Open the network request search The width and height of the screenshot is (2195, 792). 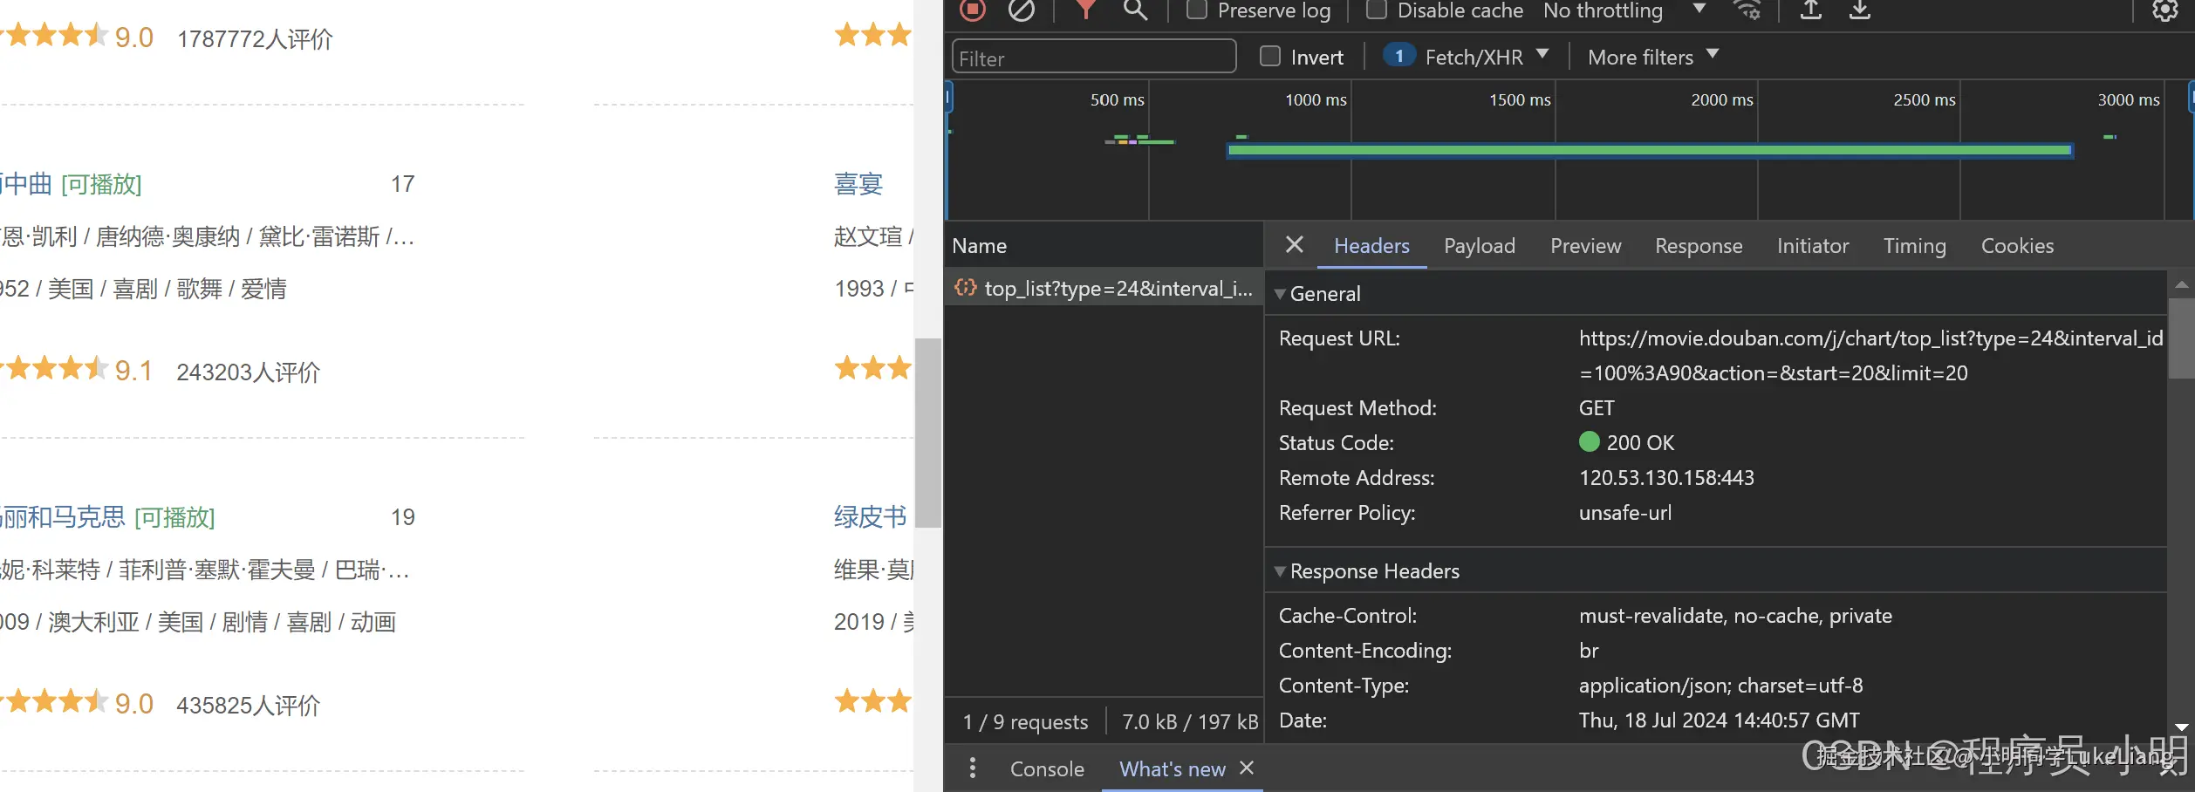pos(1135,11)
